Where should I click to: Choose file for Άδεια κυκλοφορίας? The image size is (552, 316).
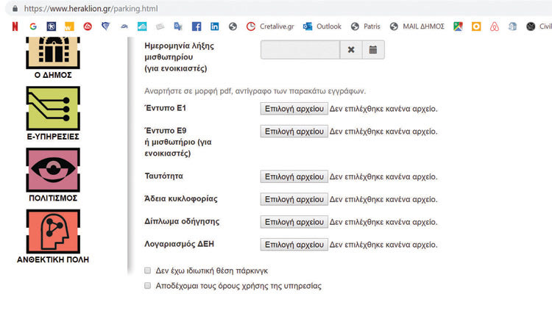click(294, 199)
